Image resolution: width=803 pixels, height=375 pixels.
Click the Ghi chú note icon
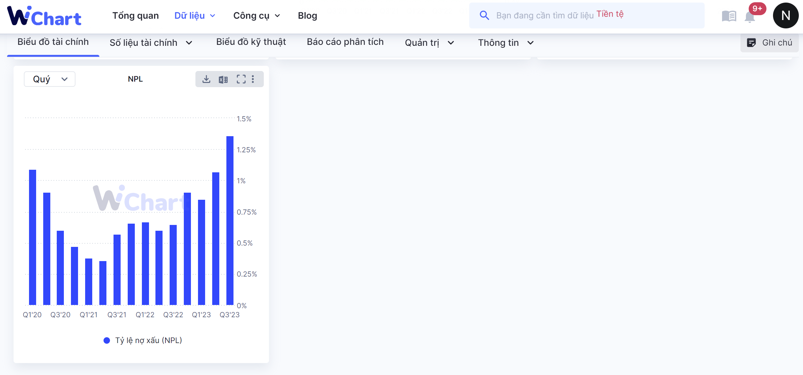tap(751, 43)
